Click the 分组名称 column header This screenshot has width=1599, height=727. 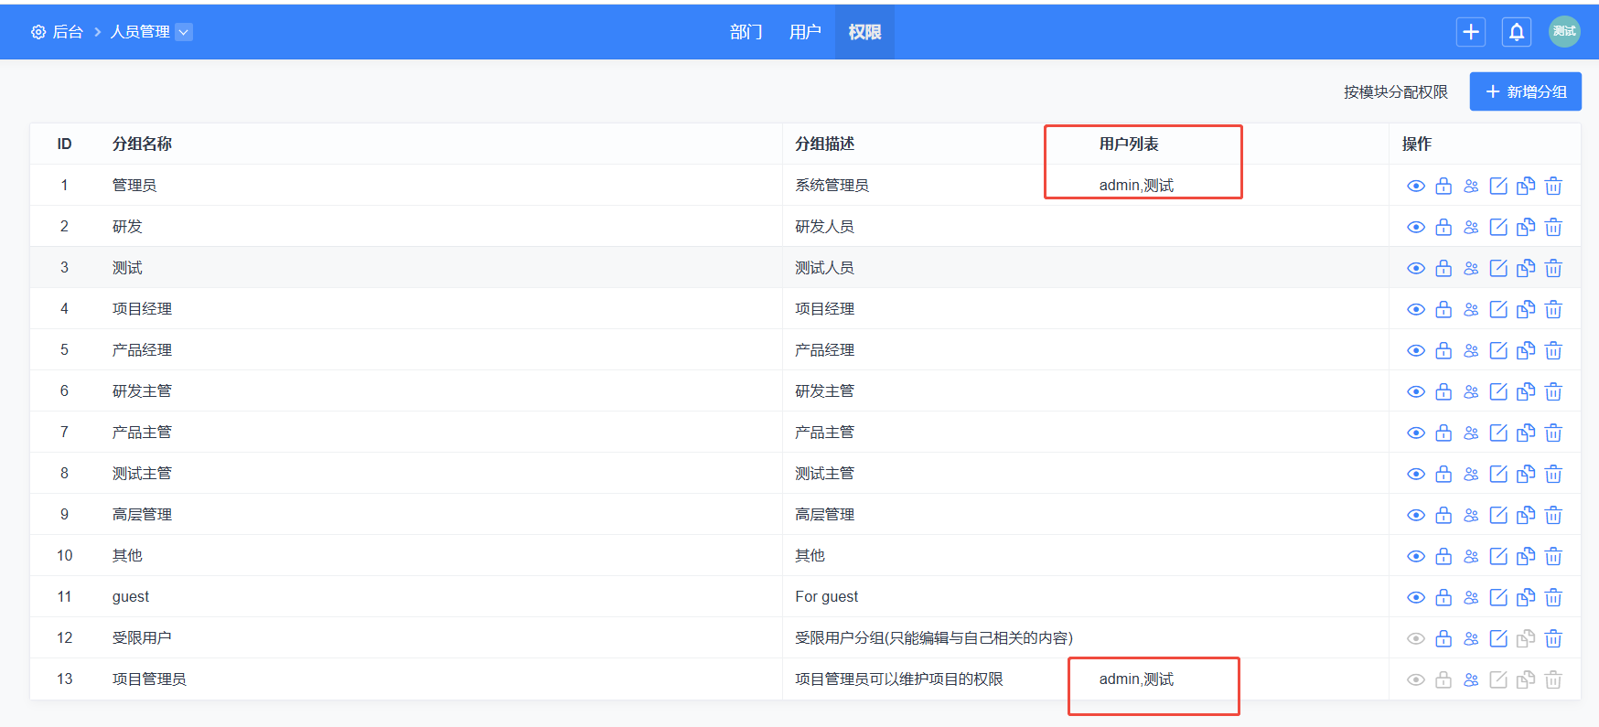click(x=142, y=144)
